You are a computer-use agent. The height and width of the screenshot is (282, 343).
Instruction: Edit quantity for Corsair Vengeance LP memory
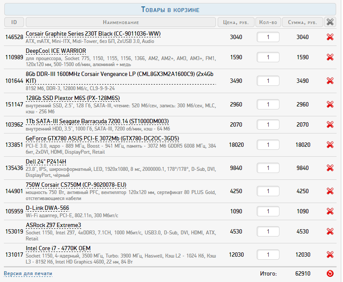pyautogui.click(x=268, y=81)
